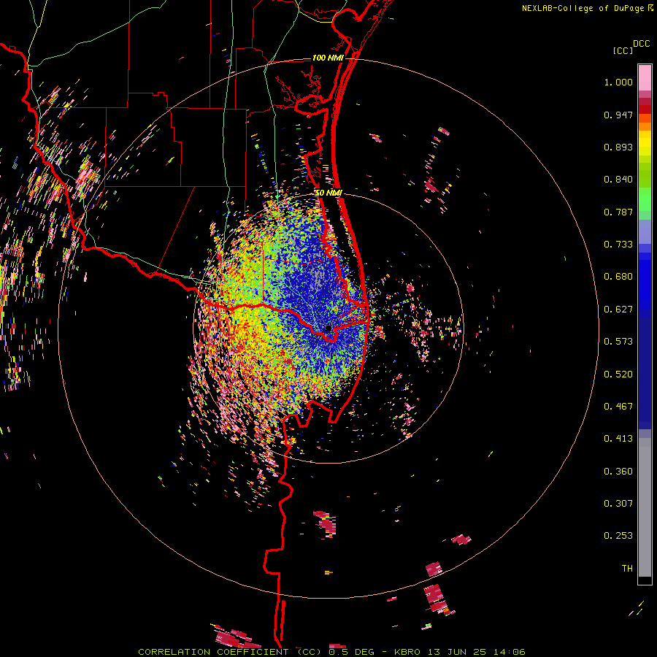This screenshot has height=657, width=657.
Task: Click the 0.360 scale value
Action: coord(618,472)
